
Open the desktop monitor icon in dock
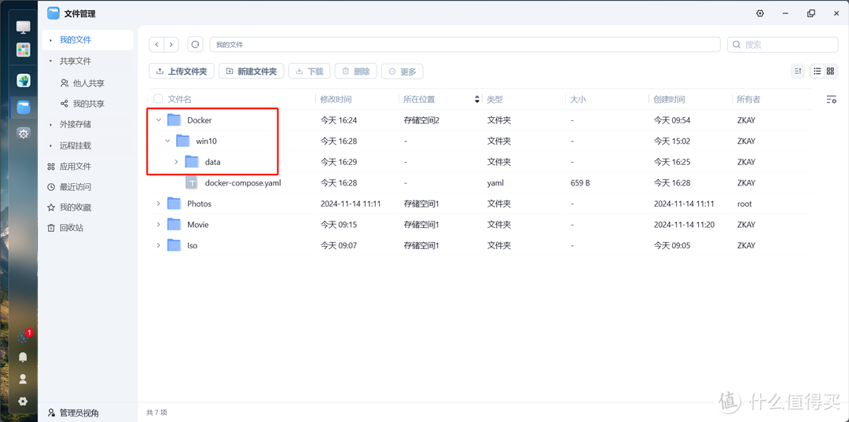(24, 27)
